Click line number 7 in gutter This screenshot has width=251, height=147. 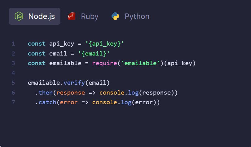point(13,102)
